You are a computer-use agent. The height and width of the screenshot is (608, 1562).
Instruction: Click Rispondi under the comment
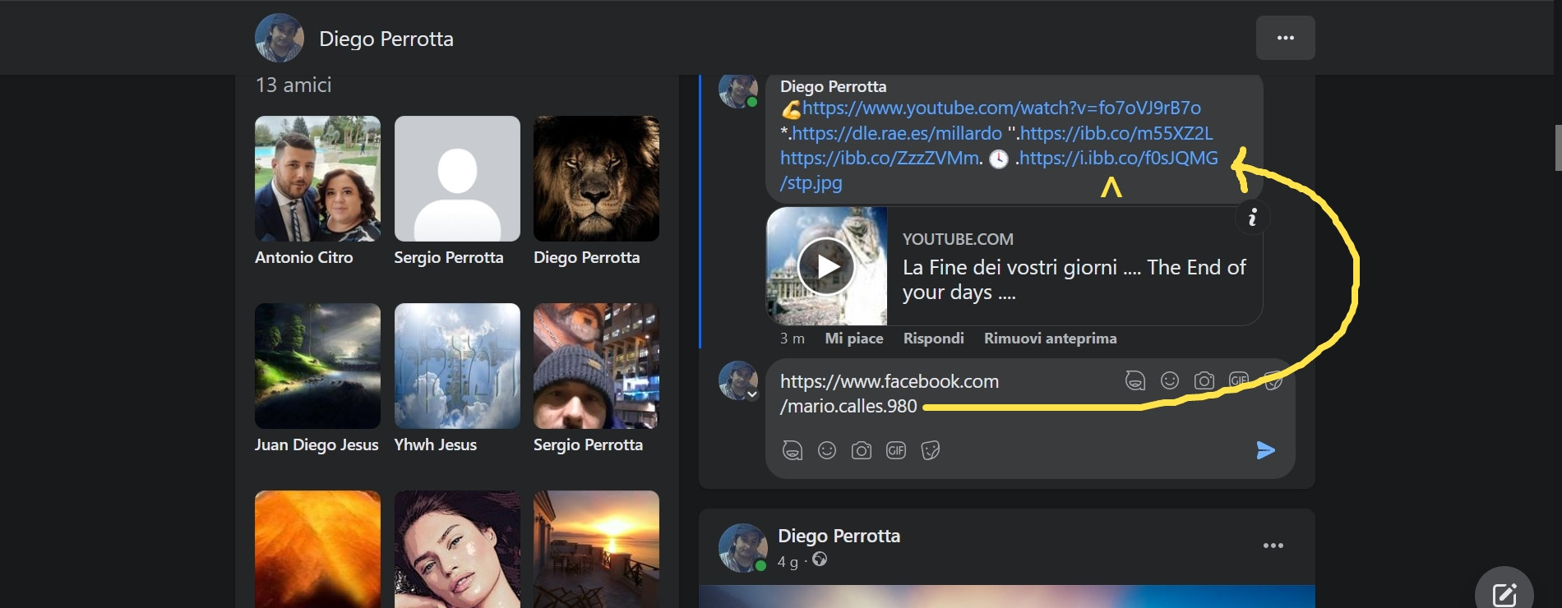pyautogui.click(x=934, y=339)
